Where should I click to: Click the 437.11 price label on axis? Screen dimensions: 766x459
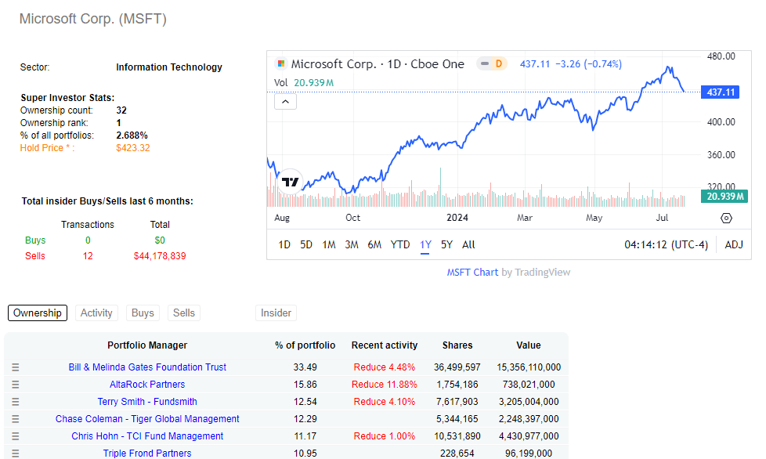(721, 92)
